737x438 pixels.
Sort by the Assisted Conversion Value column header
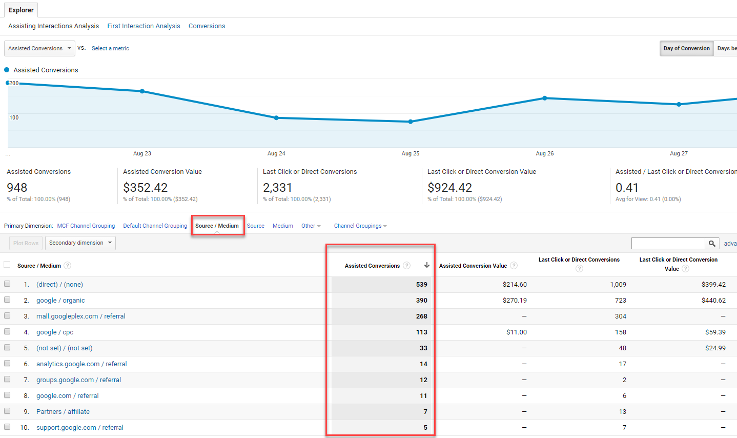[473, 266]
